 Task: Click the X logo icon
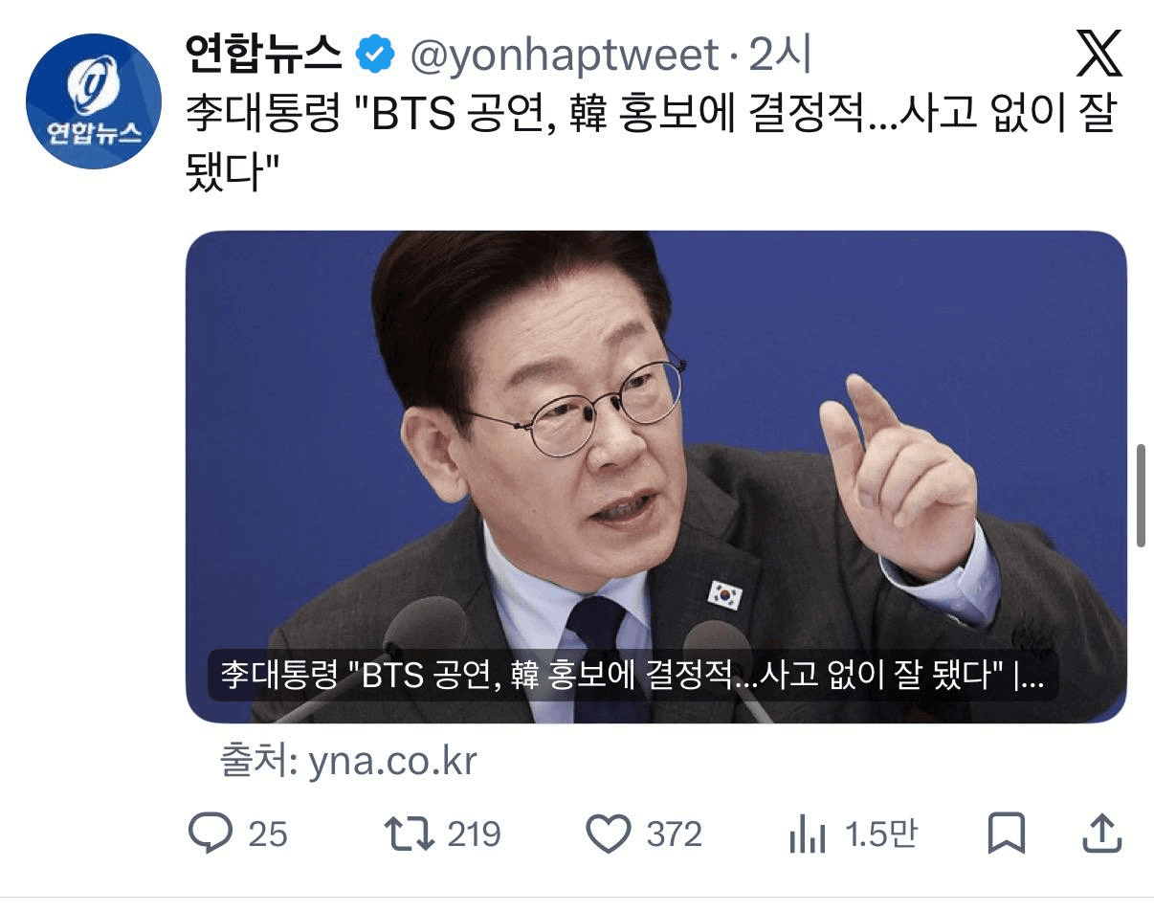1099,55
